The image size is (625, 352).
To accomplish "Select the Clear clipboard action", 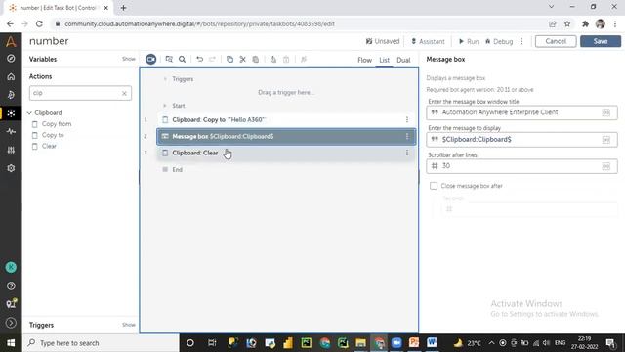I will [49, 146].
